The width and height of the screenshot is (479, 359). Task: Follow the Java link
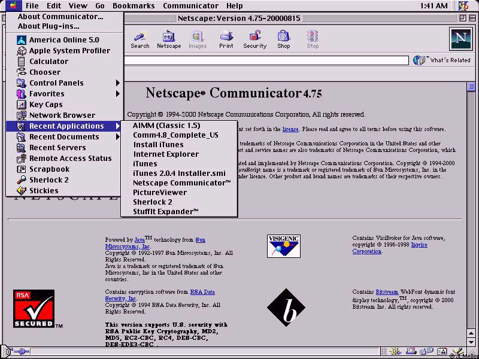(x=140, y=240)
